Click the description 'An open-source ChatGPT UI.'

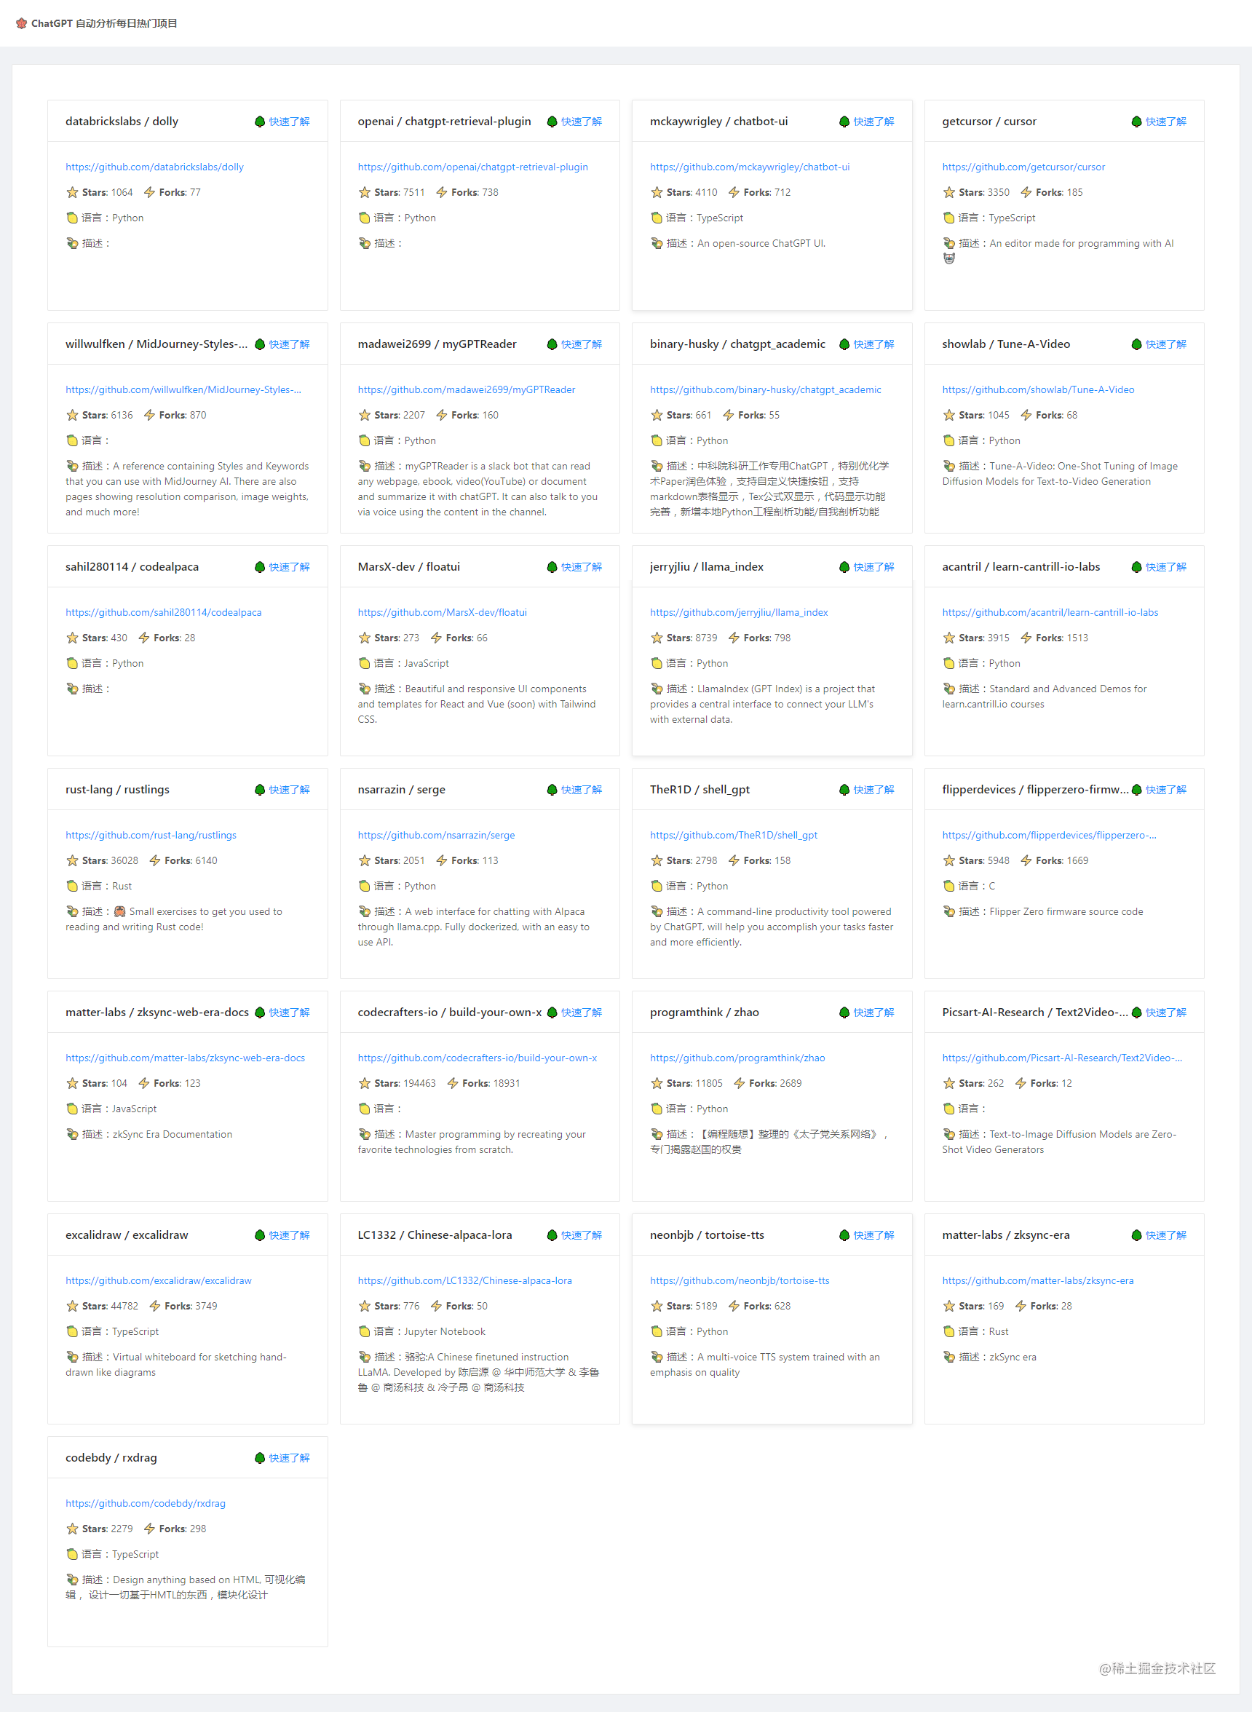761,243
